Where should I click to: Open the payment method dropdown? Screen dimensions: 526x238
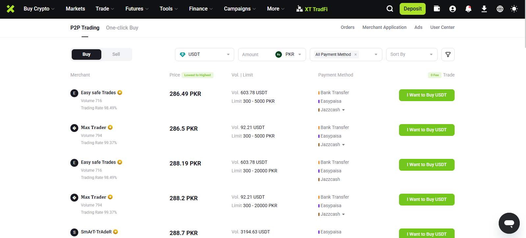pyautogui.click(x=346, y=54)
